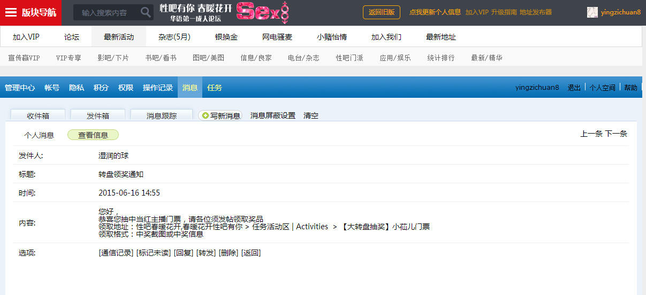This screenshot has height=295, width=646.
Task: Click 书吧/看书 in sub navigation
Action: [161, 58]
